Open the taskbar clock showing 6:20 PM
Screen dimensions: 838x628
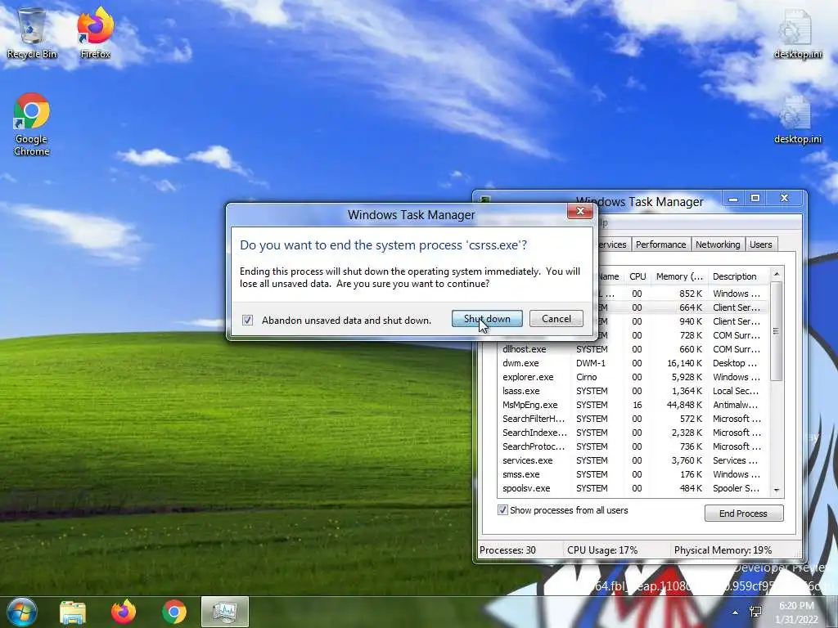[x=796, y=612]
